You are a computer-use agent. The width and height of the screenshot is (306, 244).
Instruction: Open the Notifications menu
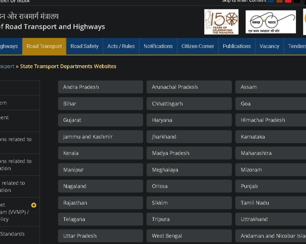pyautogui.click(x=158, y=46)
